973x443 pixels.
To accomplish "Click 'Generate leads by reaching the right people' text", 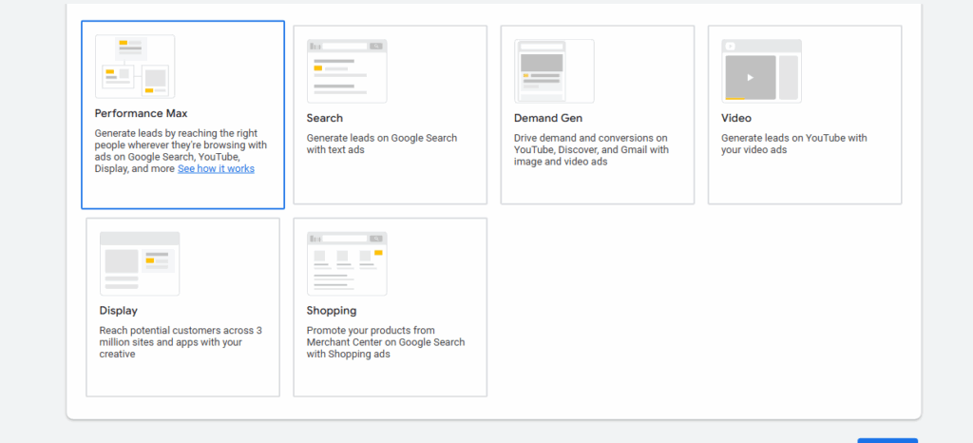I will [181, 151].
